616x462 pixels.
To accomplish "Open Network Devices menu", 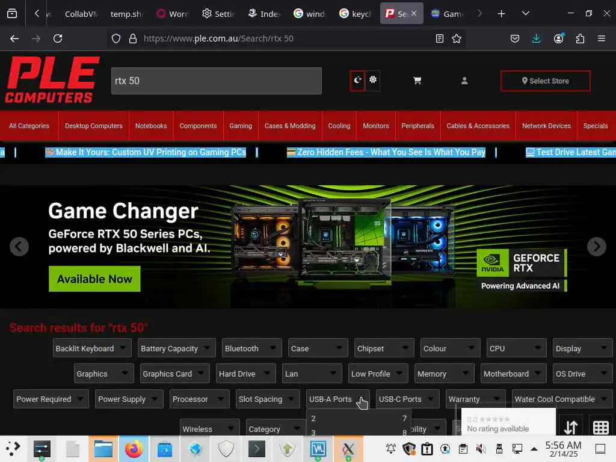I will coord(546,126).
